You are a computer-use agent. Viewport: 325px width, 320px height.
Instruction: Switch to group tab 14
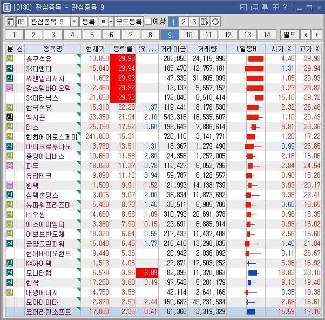coord(267,35)
